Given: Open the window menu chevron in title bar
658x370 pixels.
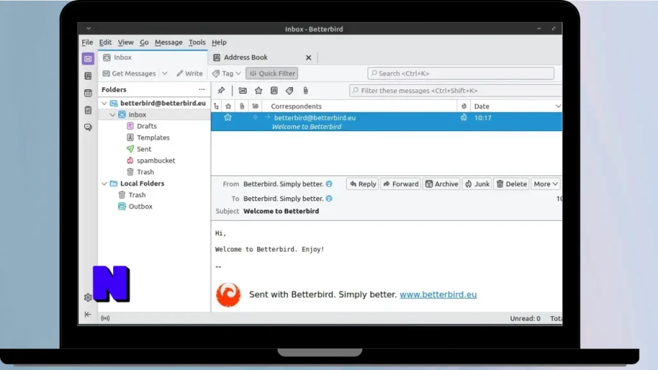Looking at the screenshot, I should (89, 28).
